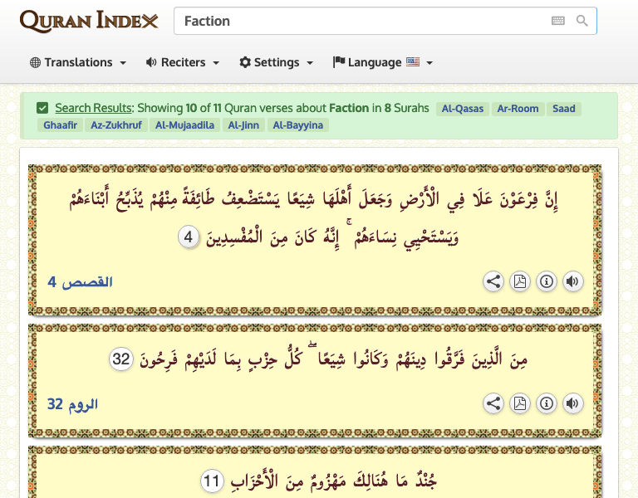Play audio for Al-Qasas verse 4
638x498 pixels.
click(x=572, y=281)
